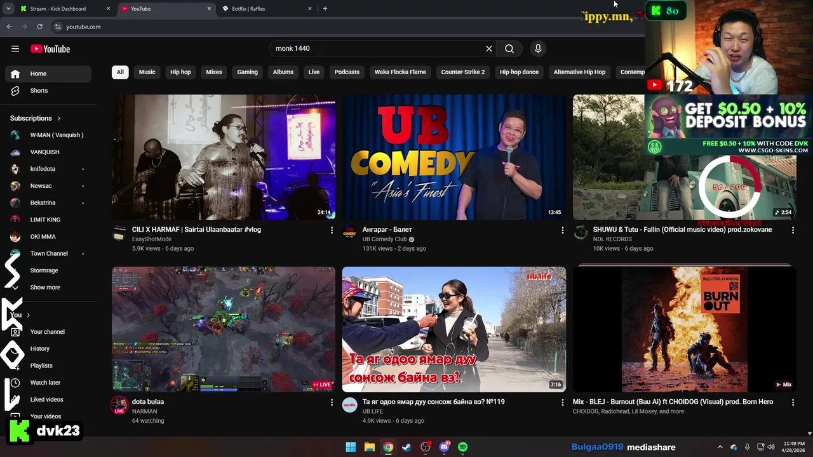Open OKI MMA subscription channel
The height and width of the screenshot is (457, 813).
[x=48, y=237]
